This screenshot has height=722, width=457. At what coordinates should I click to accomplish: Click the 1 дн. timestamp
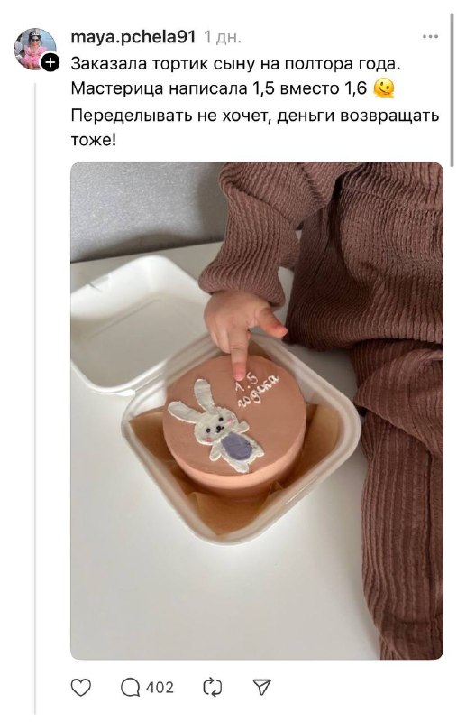pyautogui.click(x=223, y=37)
